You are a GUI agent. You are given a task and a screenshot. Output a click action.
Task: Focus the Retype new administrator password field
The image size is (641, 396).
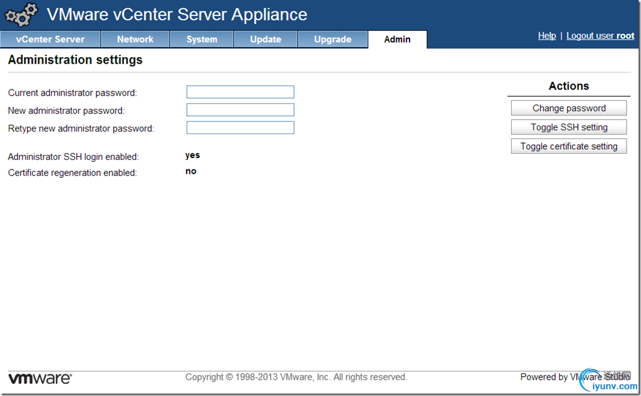240,128
